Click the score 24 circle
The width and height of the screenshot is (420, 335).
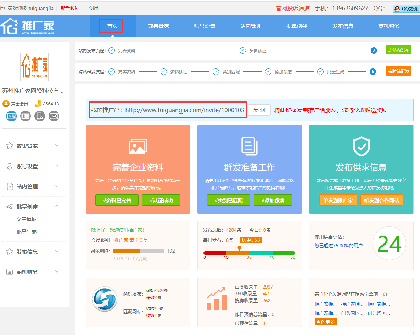click(x=389, y=243)
